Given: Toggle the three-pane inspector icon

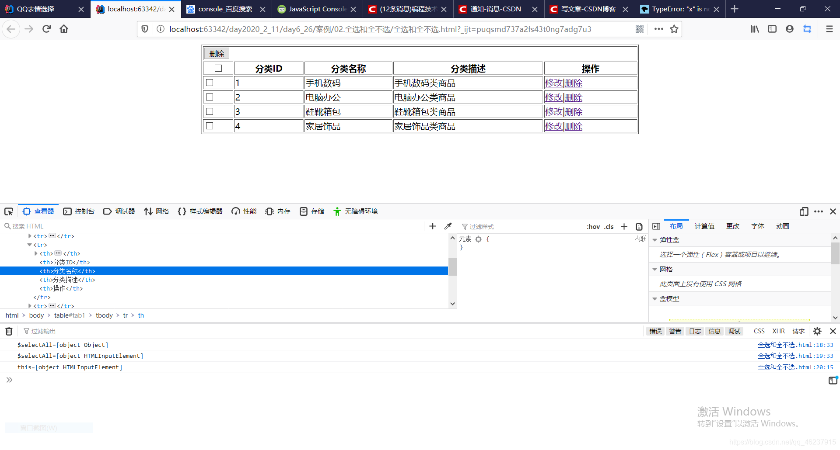Looking at the screenshot, I should click(x=656, y=226).
